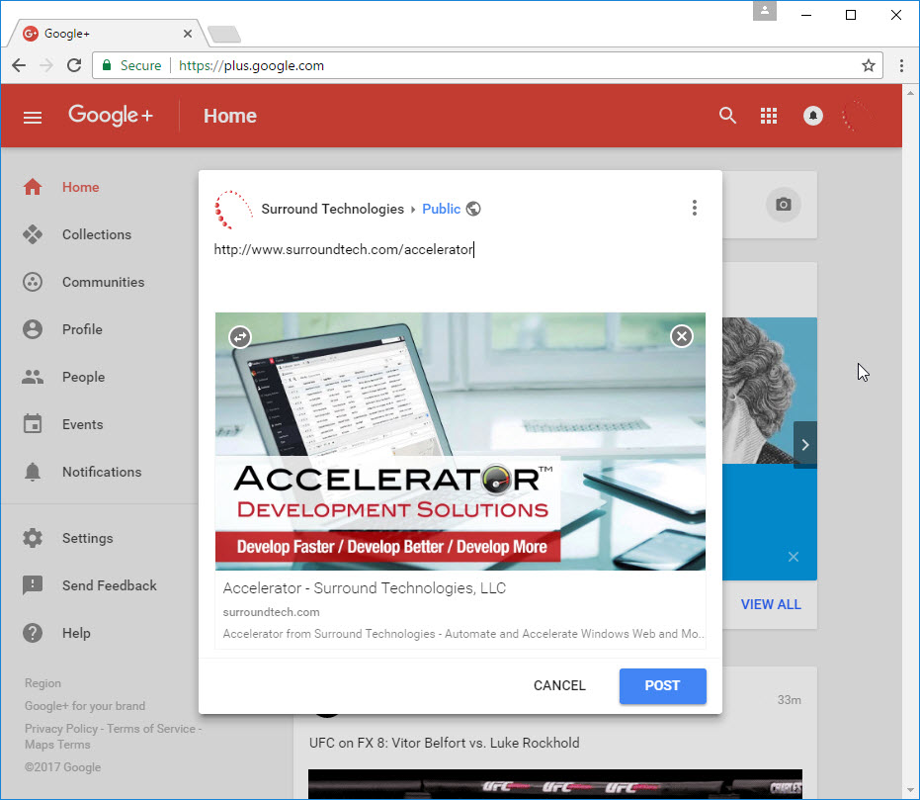Click the page scrollbar down arrow
The width and height of the screenshot is (920, 800).
pos(911,791)
